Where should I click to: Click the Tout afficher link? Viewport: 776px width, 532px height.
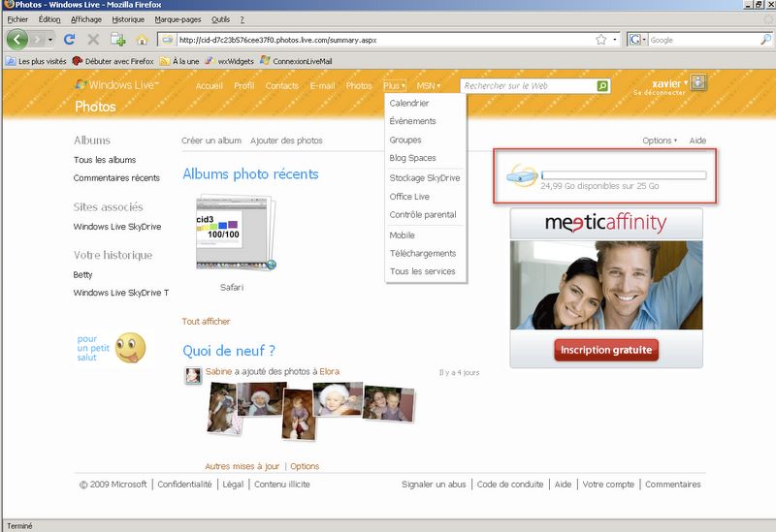[x=206, y=322]
